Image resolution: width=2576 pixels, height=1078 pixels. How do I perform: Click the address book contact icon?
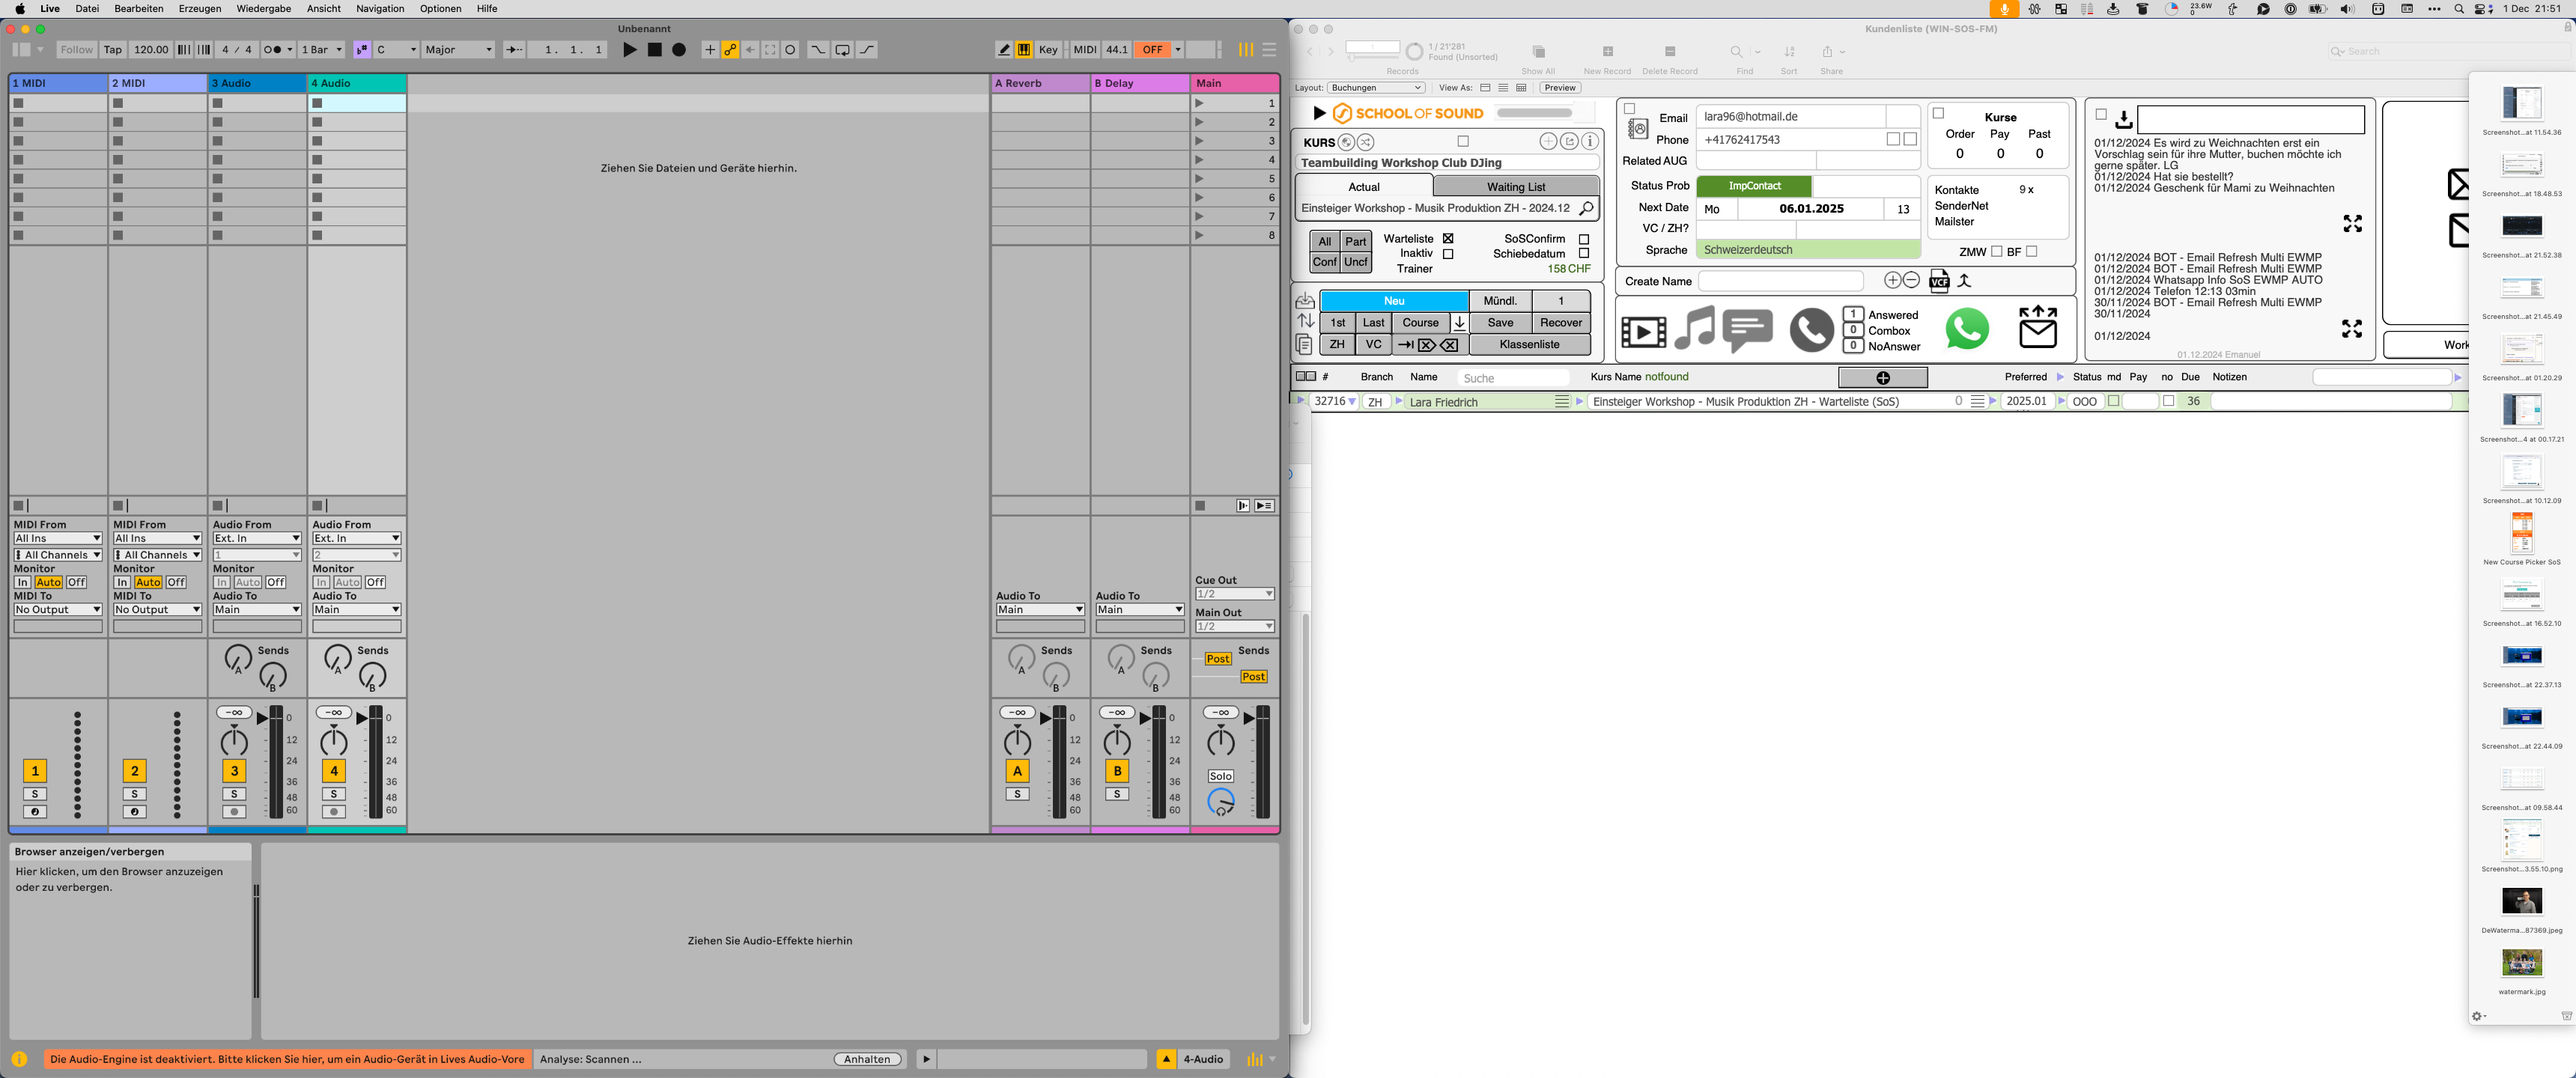pyautogui.click(x=1638, y=128)
